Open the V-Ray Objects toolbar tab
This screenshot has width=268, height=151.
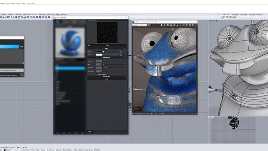pos(244,15)
